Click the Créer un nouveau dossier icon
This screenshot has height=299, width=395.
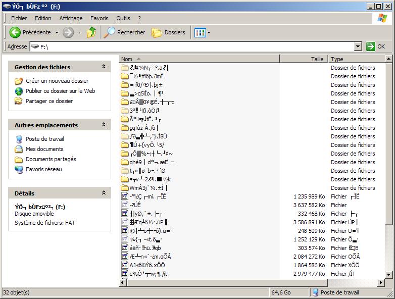click(x=19, y=81)
